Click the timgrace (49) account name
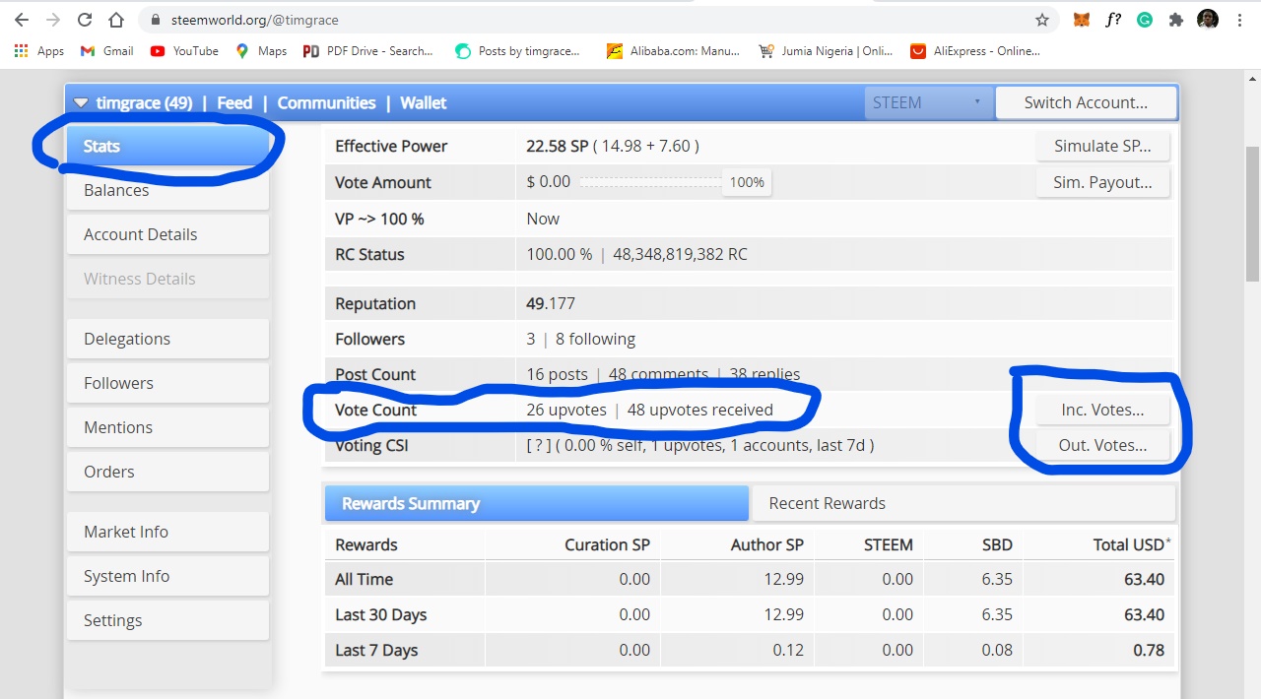This screenshot has height=699, width=1261. point(144,102)
